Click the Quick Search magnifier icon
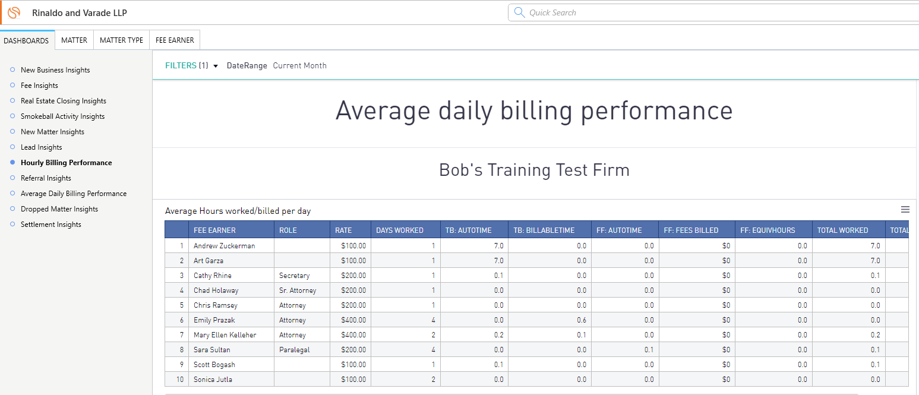The image size is (919, 395). point(519,12)
